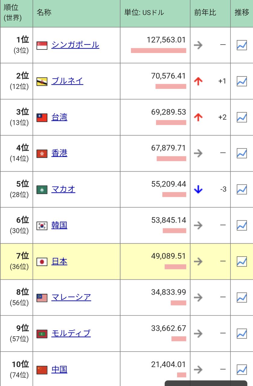Click the 名称 column header
The width and height of the screenshot is (253, 386).
pyautogui.click(x=77, y=14)
